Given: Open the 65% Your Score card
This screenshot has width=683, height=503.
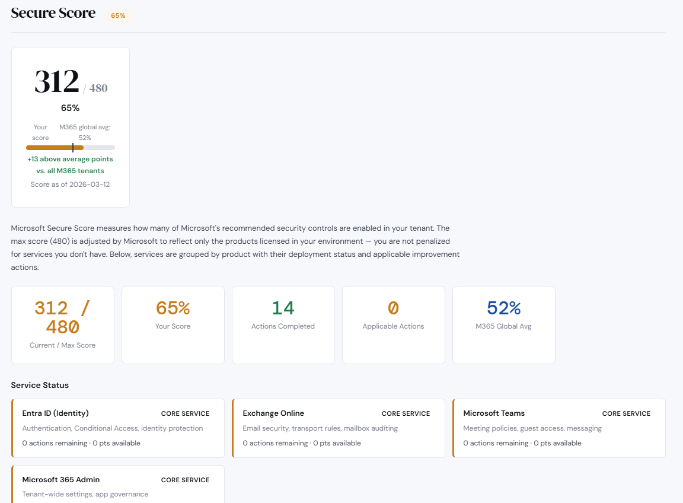Looking at the screenshot, I should 173,324.
